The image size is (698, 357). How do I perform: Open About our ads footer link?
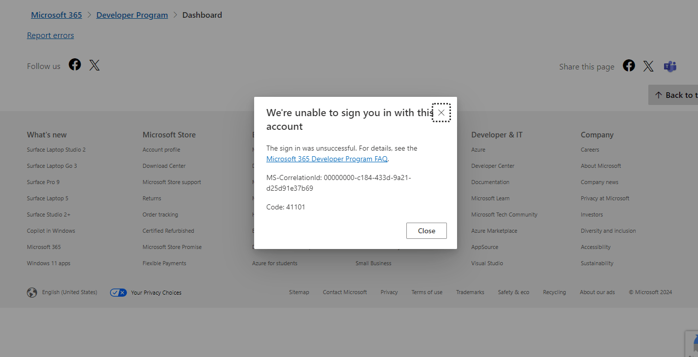point(597,292)
